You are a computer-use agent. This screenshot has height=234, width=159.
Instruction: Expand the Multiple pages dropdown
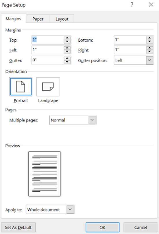(x=92, y=120)
